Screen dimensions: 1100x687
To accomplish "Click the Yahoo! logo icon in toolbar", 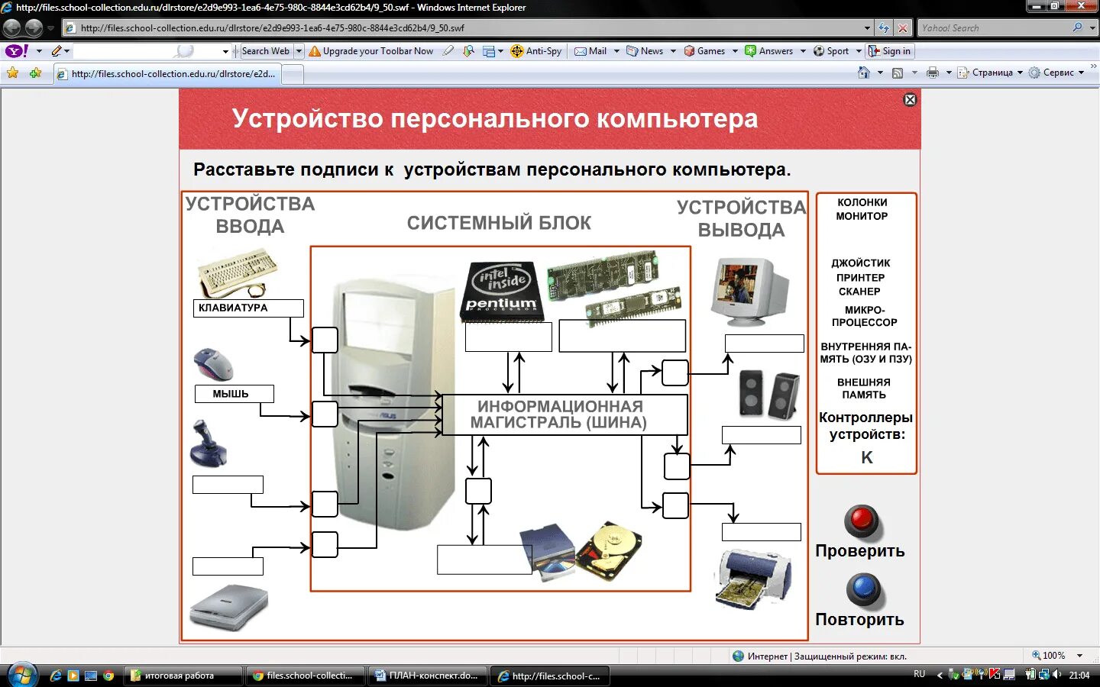I will coord(17,51).
